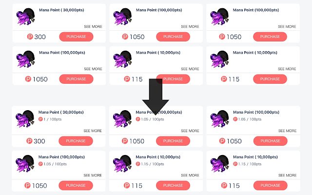The image size is (312, 195).
Task: Purchase the 300-price pack in the upper no-rate section
Action: click(x=76, y=37)
